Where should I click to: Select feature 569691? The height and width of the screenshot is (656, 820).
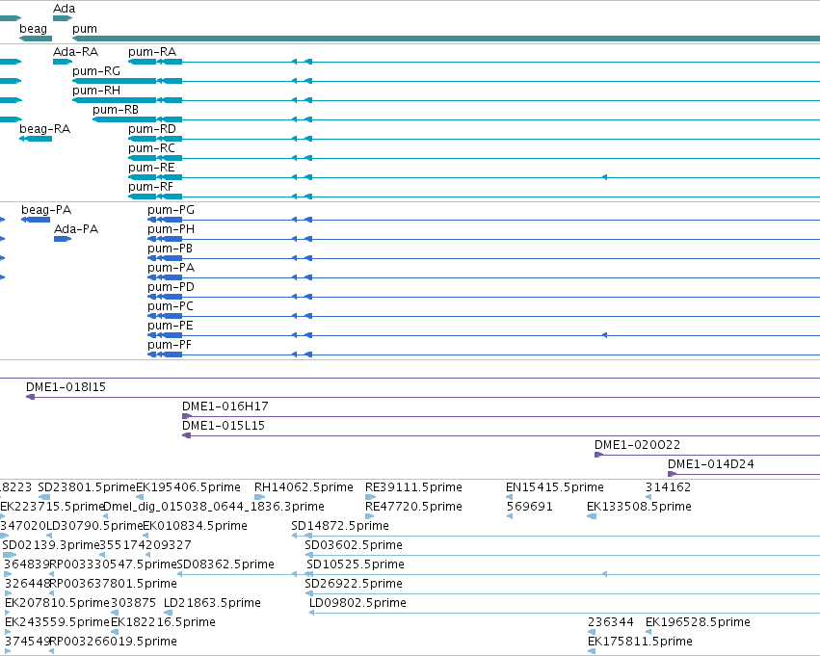click(x=530, y=507)
